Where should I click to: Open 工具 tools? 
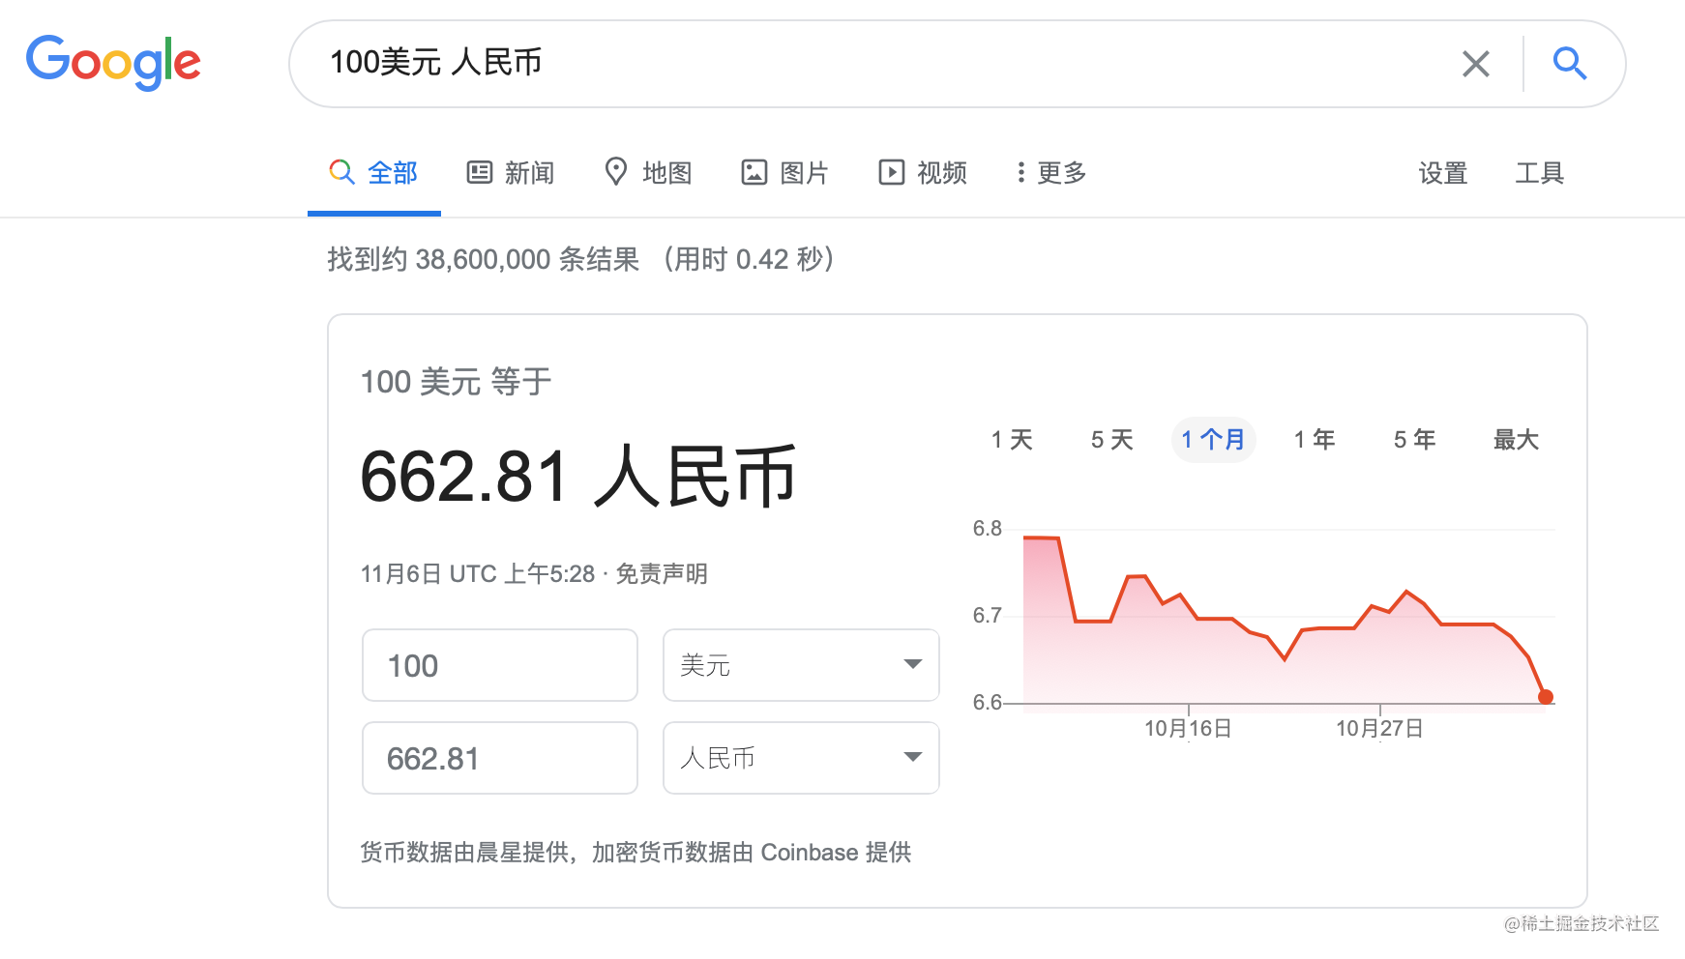pyautogui.click(x=1539, y=173)
